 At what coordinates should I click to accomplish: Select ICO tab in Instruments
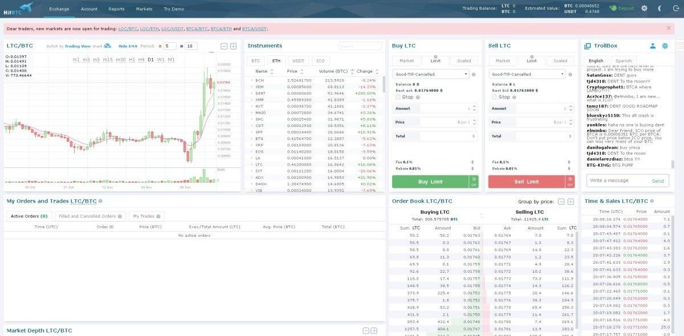320,60
